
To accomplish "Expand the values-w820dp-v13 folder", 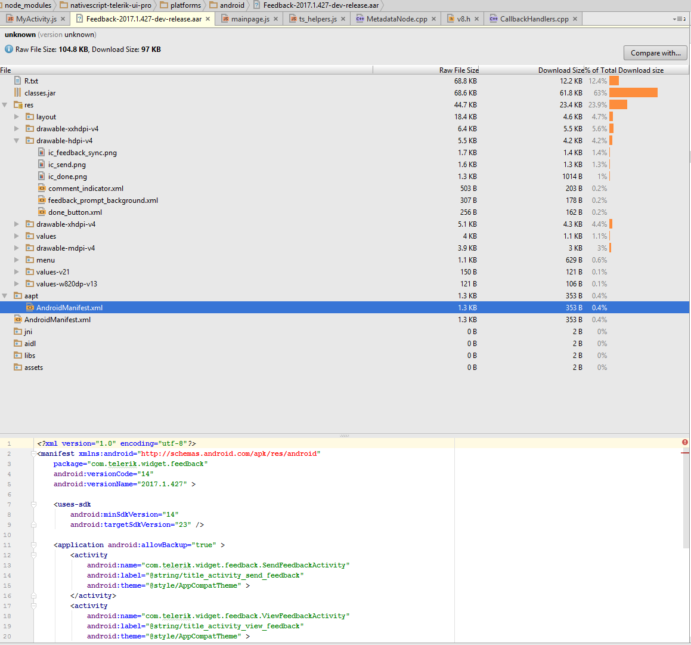I will (17, 283).
